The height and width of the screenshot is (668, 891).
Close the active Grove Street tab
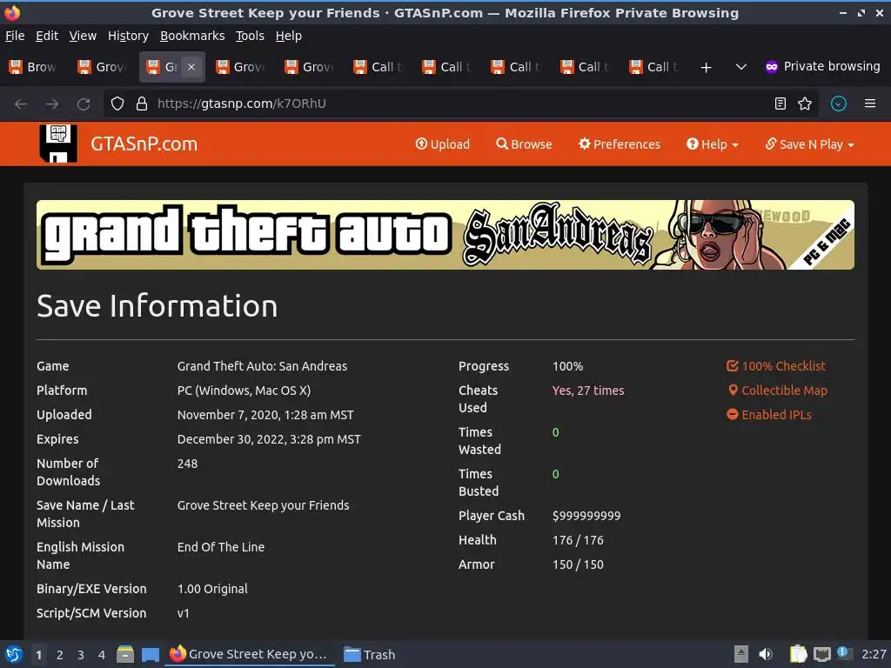click(x=191, y=67)
